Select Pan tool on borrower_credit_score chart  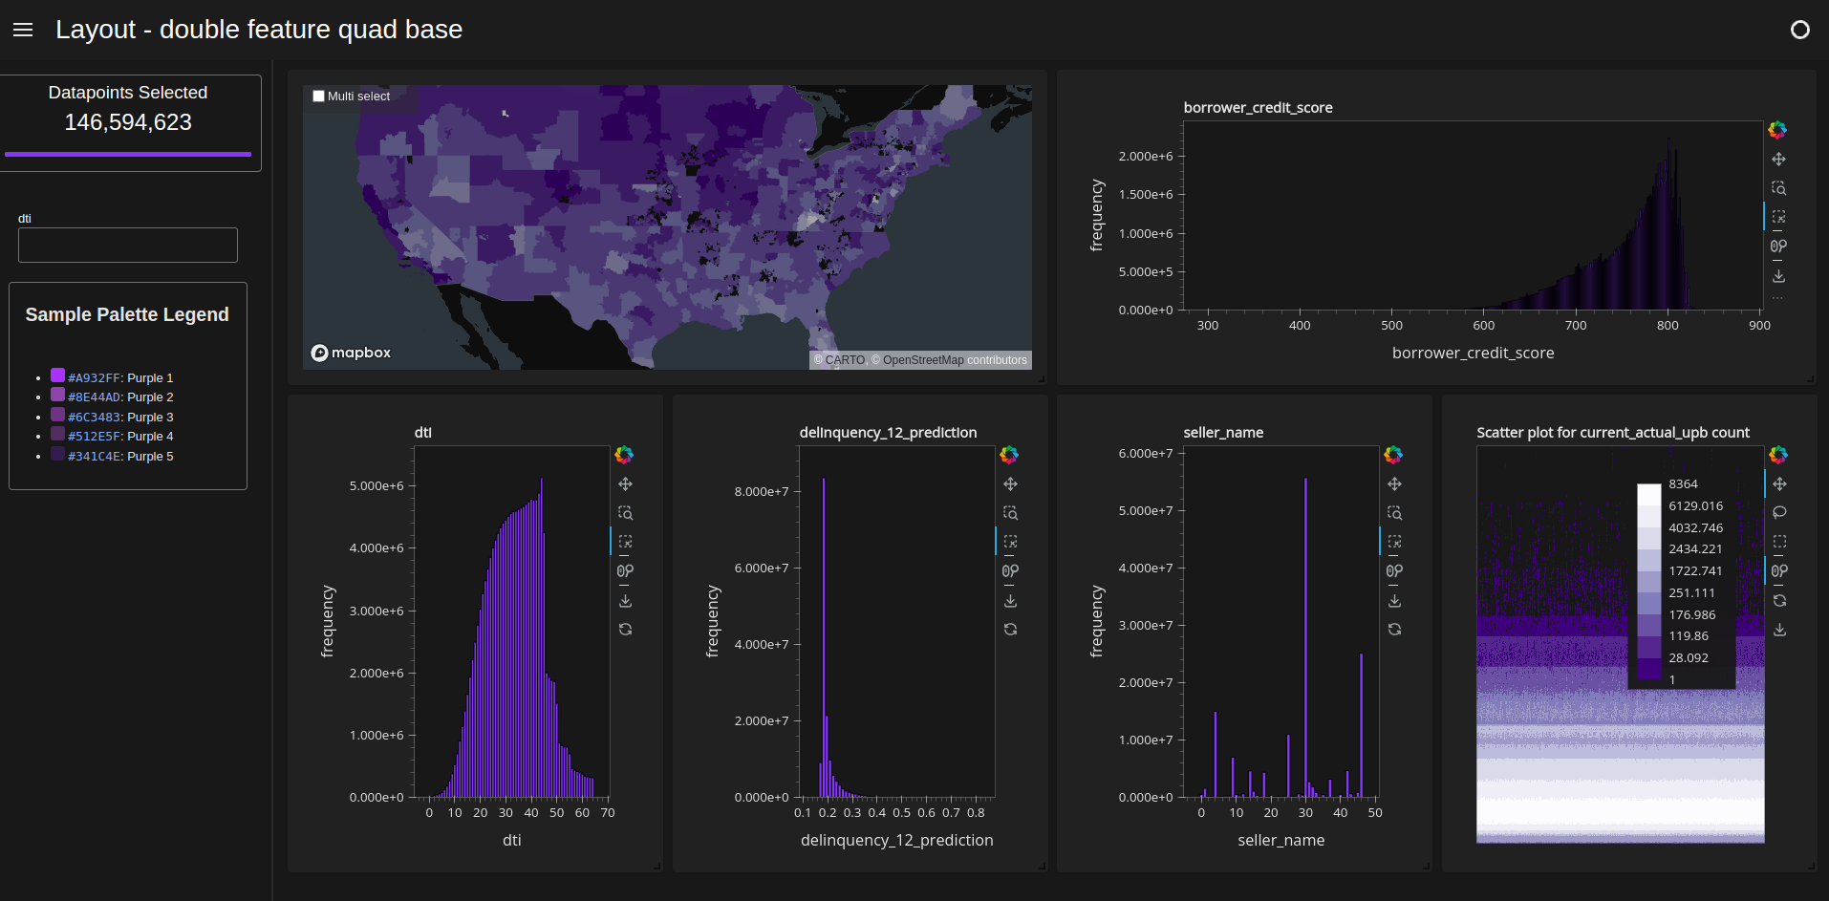point(1778,159)
